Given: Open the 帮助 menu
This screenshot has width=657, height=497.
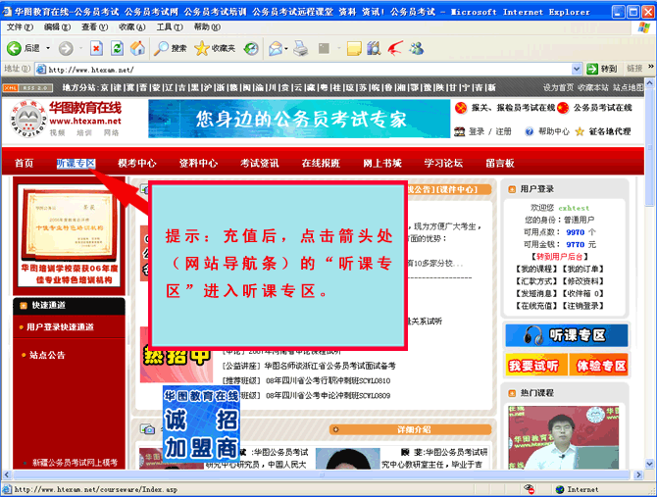Looking at the screenshot, I should (207, 27).
